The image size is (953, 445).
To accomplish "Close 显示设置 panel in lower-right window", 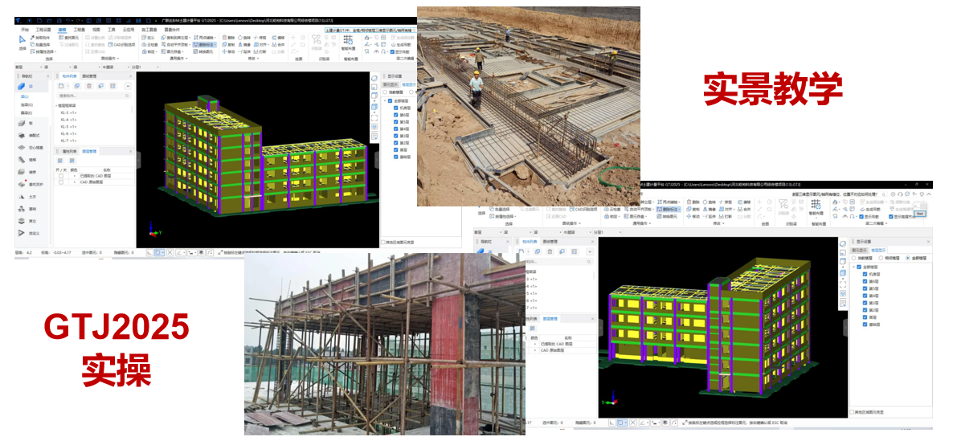I will coord(928,241).
